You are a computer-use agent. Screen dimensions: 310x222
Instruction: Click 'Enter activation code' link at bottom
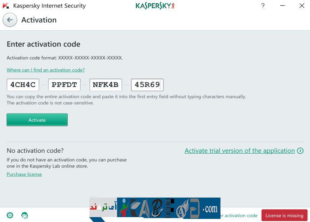click(x=239, y=216)
